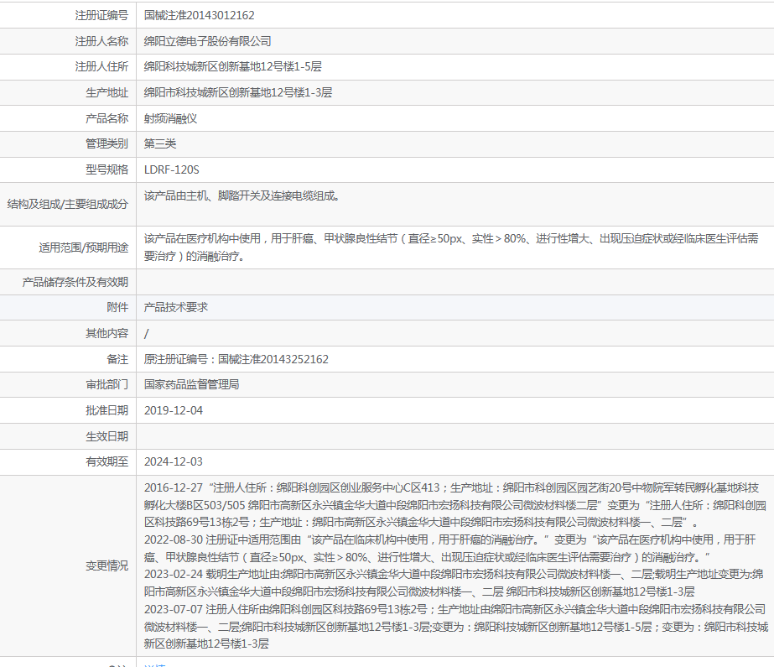Viewport: 774px width, 667px height.
Task: Select the 附件 label cell
Action: [x=117, y=307]
